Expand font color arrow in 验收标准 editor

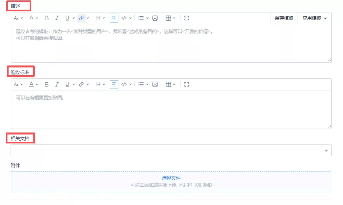coord(37,84)
